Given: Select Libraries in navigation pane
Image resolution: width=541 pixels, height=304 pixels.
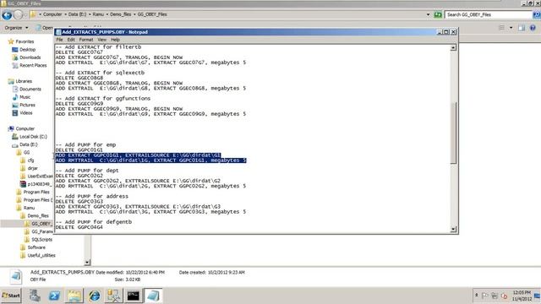Looking at the screenshot, I should pyautogui.click(x=24, y=81).
